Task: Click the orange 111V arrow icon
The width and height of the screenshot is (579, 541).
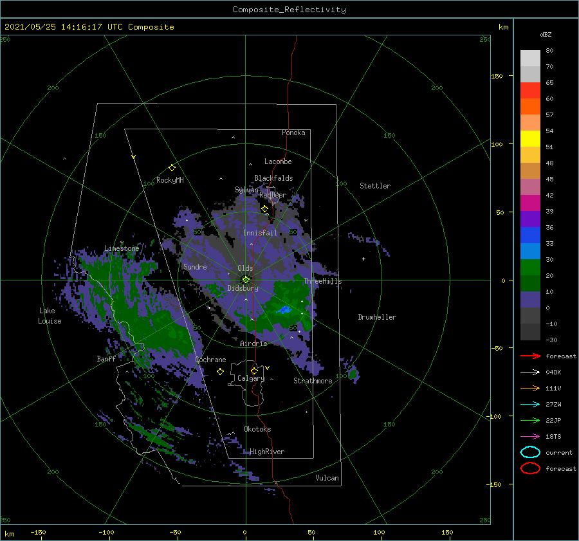Action: (530, 388)
